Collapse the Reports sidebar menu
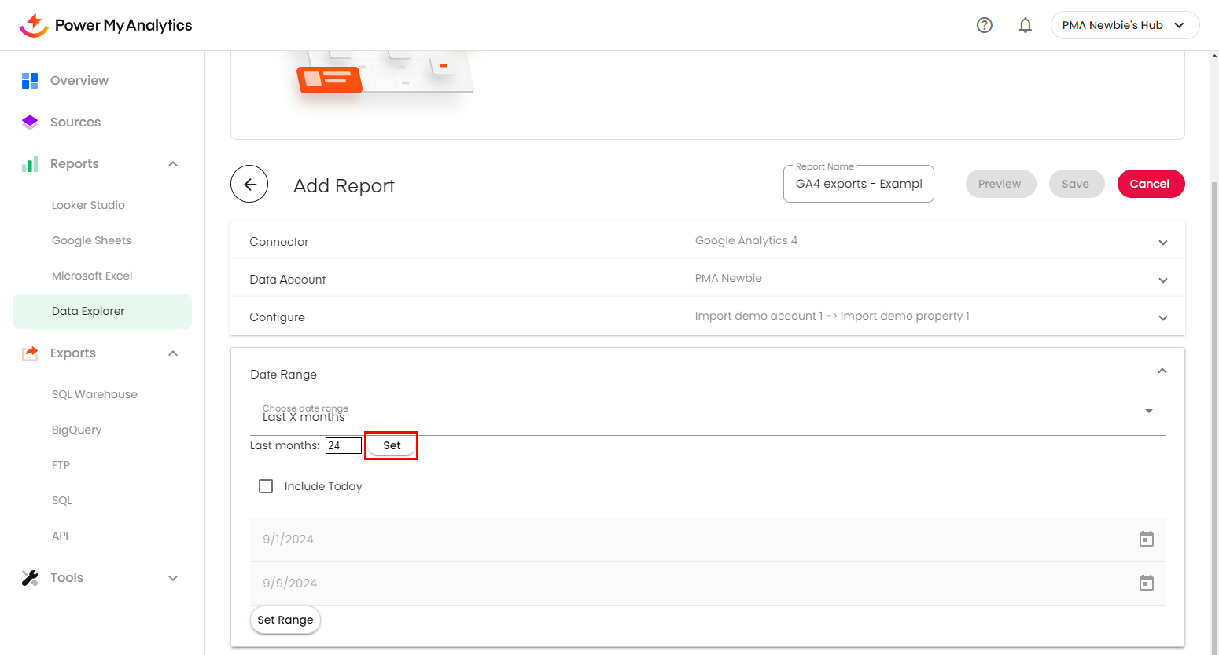Viewport: 1219px width, 655px height. pyautogui.click(x=173, y=164)
